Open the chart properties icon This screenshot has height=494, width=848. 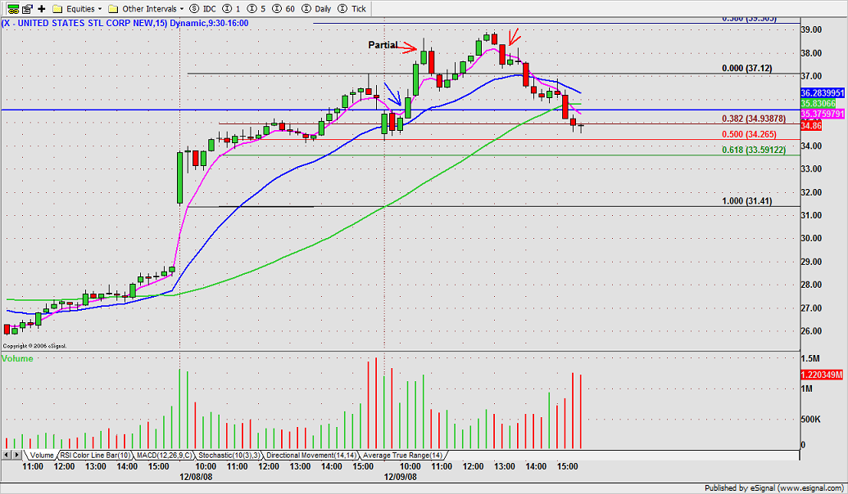tap(27, 9)
